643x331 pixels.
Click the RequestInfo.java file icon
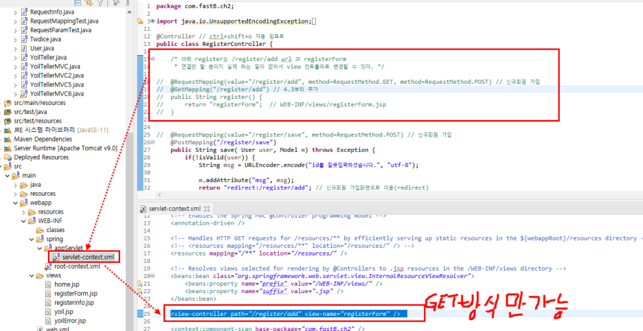[x=24, y=12]
